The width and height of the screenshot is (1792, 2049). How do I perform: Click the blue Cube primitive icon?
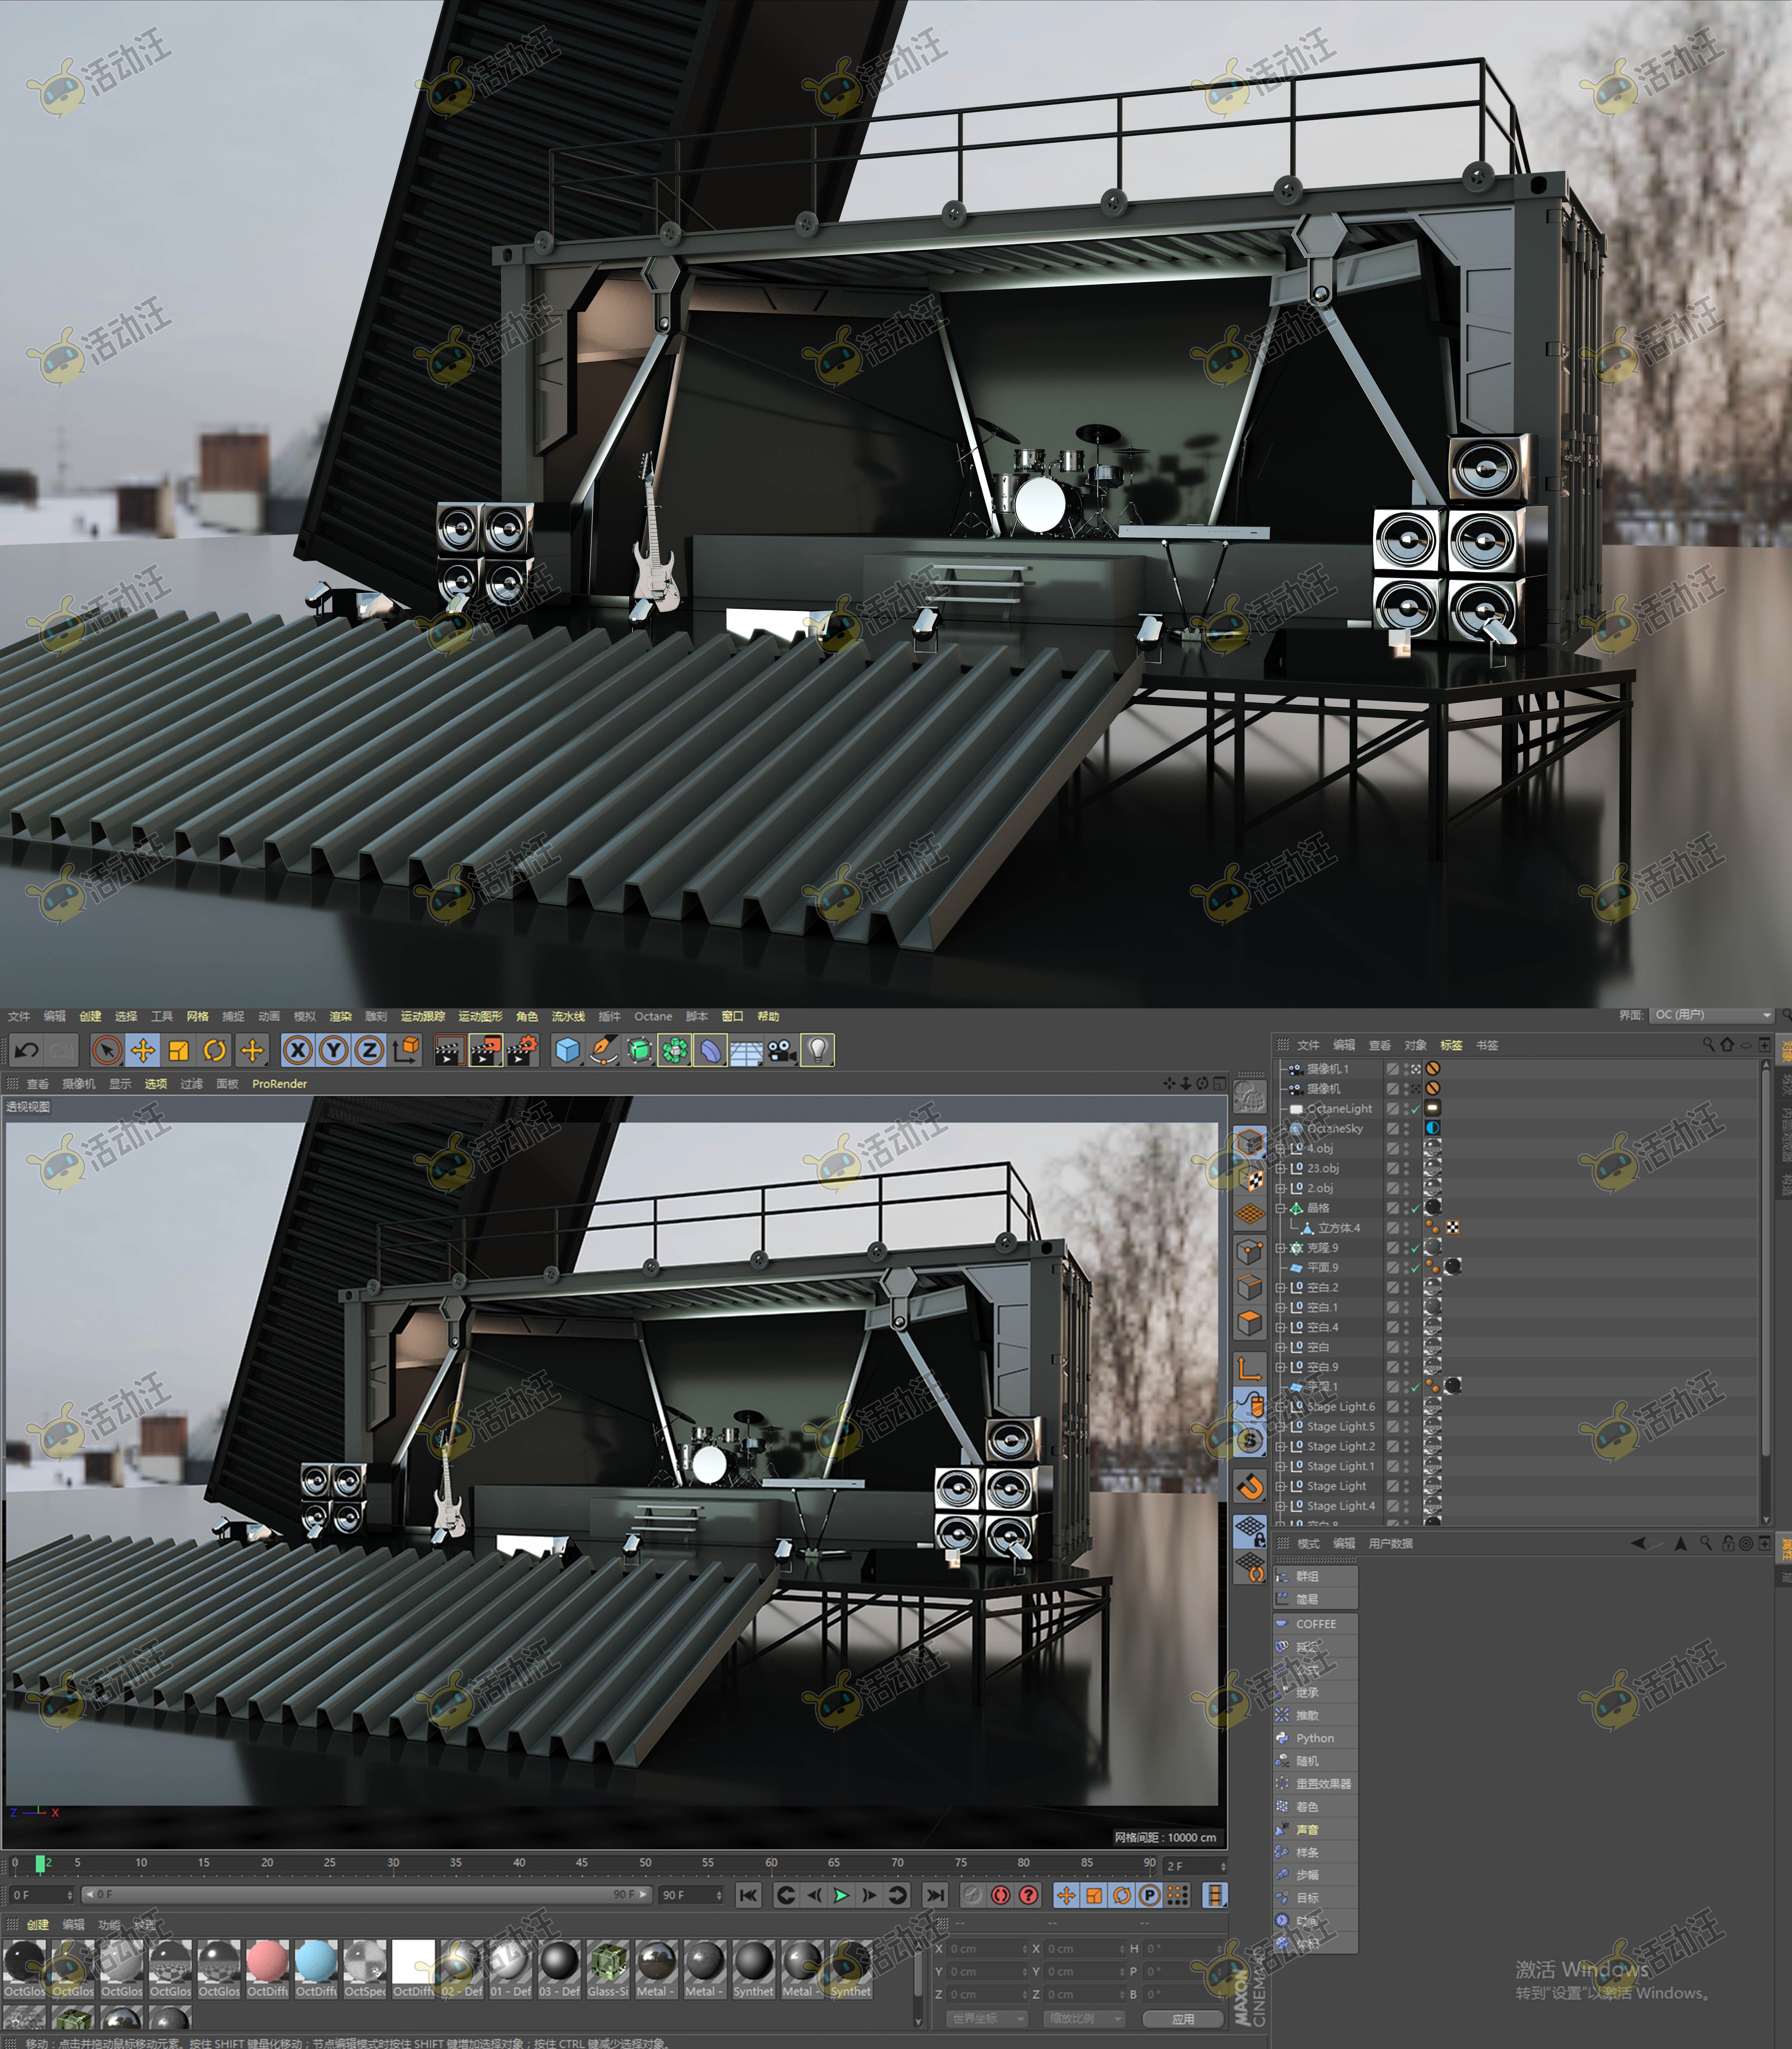point(568,1050)
